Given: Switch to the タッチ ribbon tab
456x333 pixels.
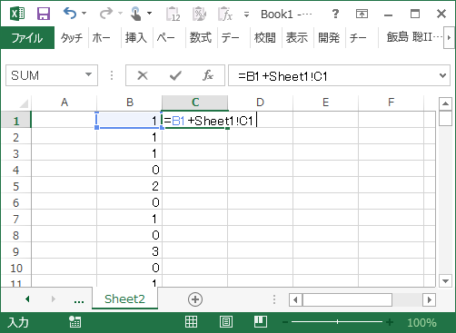Looking at the screenshot, I should [72, 38].
